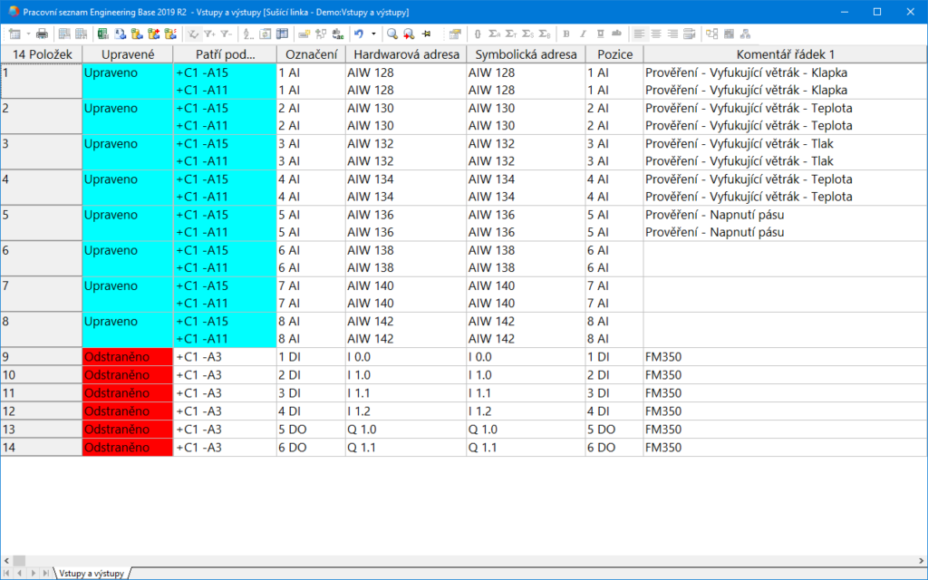The height and width of the screenshot is (580, 928).
Task: Open the dropdown arrow beside undo
Action: pyautogui.click(x=372, y=34)
